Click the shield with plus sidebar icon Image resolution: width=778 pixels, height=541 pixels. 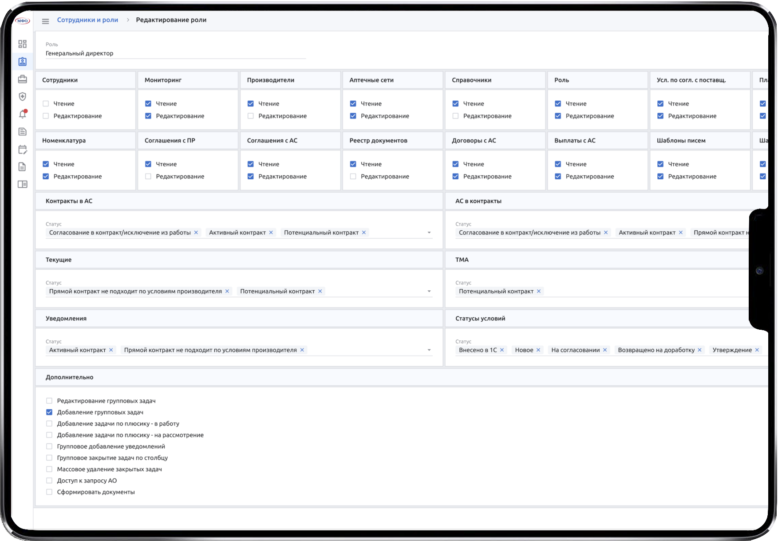point(23,97)
